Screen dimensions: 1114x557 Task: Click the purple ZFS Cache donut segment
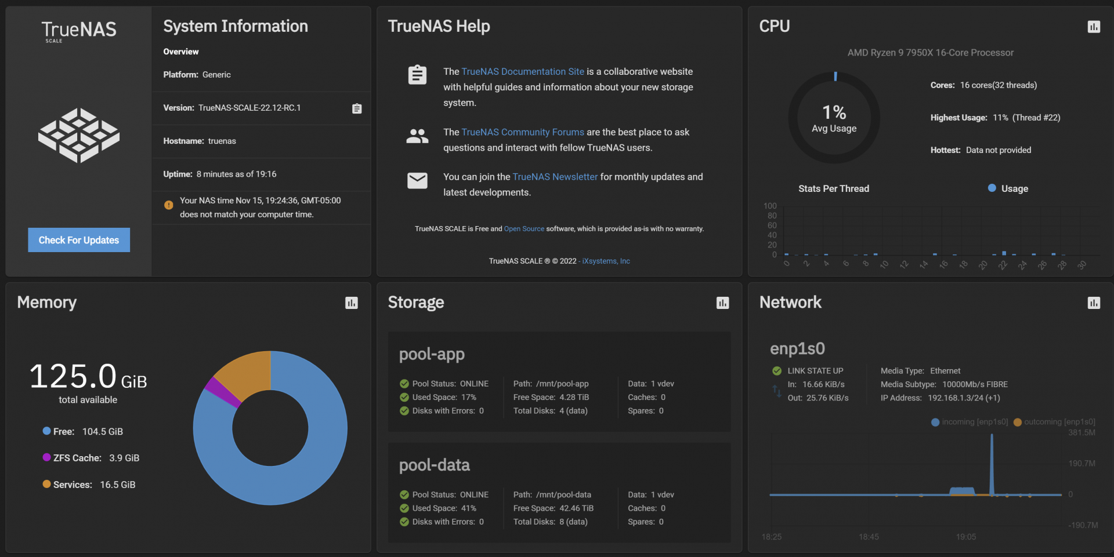222,391
